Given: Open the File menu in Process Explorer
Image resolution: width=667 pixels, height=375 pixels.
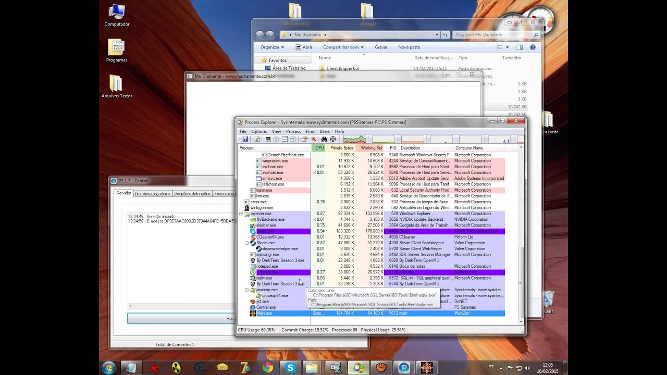Looking at the screenshot, I should (x=243, y=131).
